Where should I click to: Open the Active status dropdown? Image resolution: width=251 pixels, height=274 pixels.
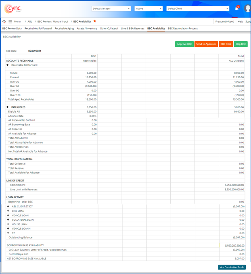[x=149, y=8]
